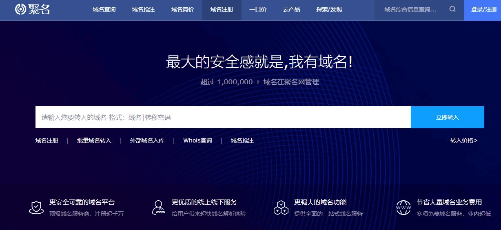Image resolution: width=501 pixels, height=230 pixels.
Task: Open the 域名注册 link below the input
Action: [47, 140]
